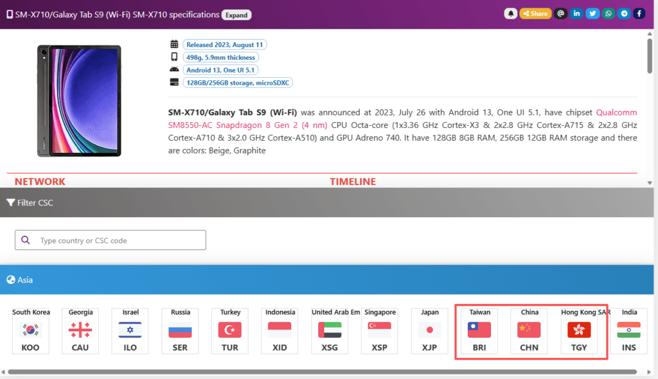Viewport: 658px width, 379px height.
Task: Select China CHN flag
Action: coord(529,331)
